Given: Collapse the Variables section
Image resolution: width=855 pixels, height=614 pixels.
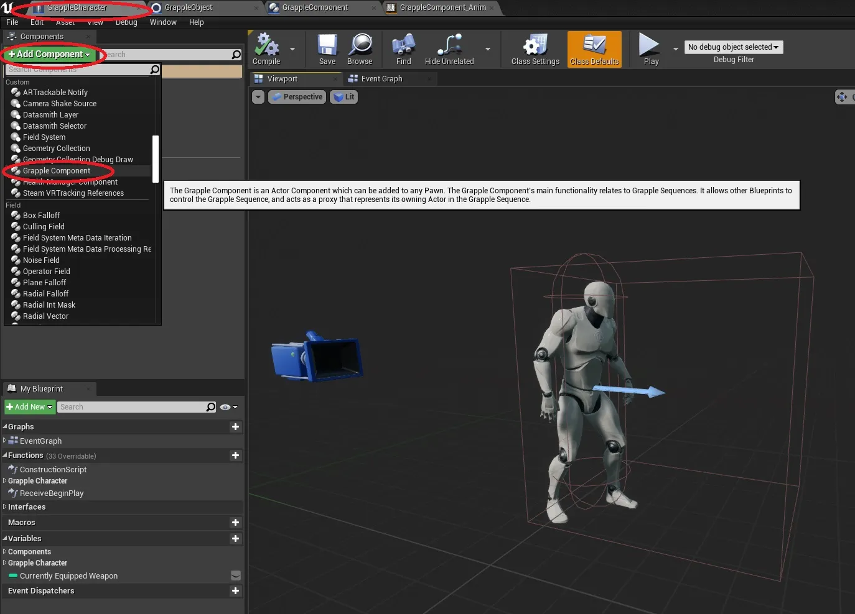Looking at the screenshot, I should click(4, 539).
